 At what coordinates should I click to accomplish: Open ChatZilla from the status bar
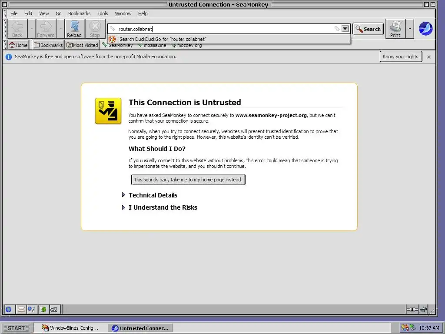(x=54, y=309)
